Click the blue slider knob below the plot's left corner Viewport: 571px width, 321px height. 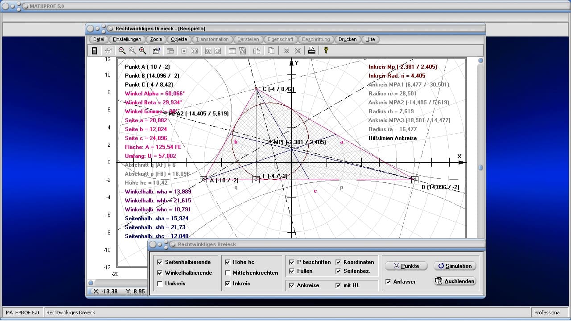click(x=91, y=283)
